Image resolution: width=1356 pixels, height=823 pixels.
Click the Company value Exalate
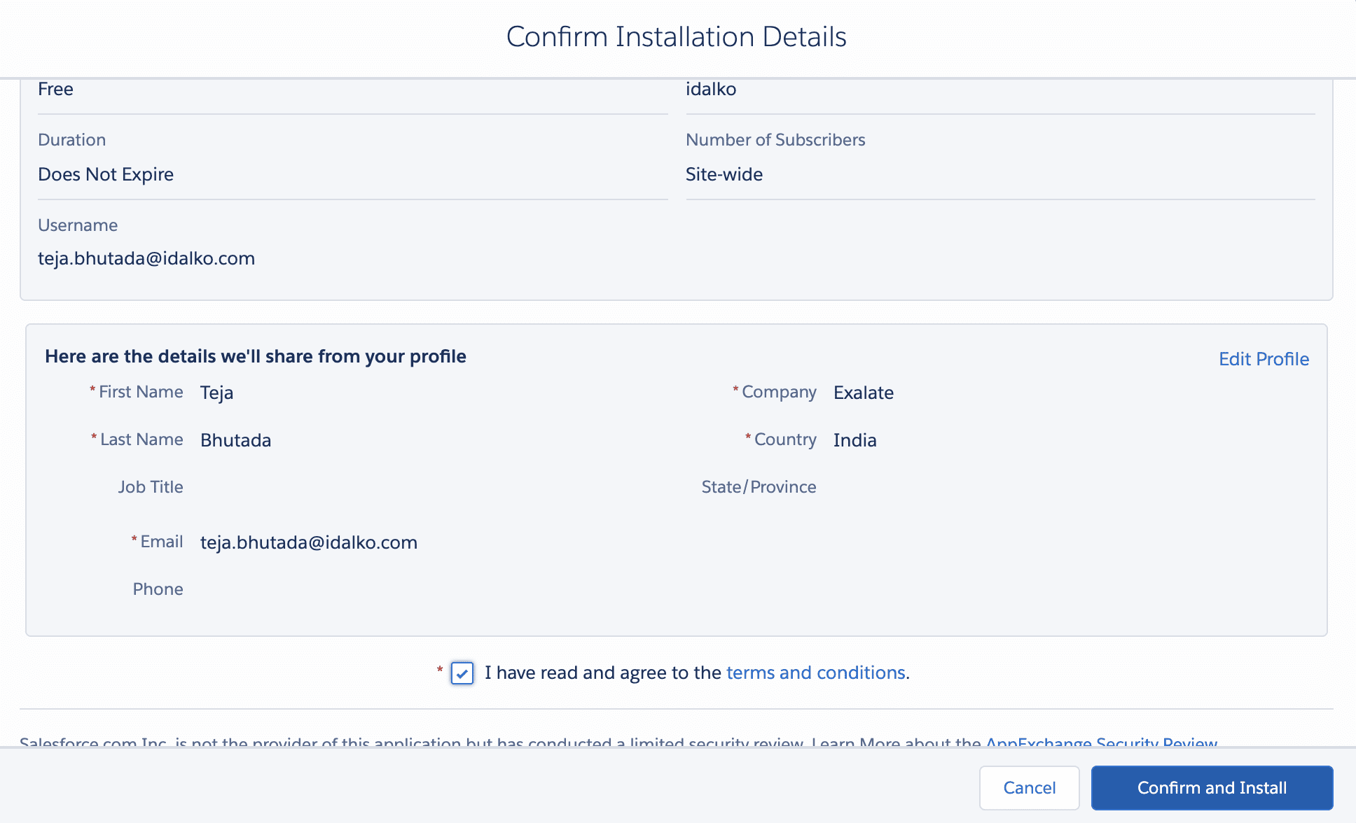tap(863, 393)
